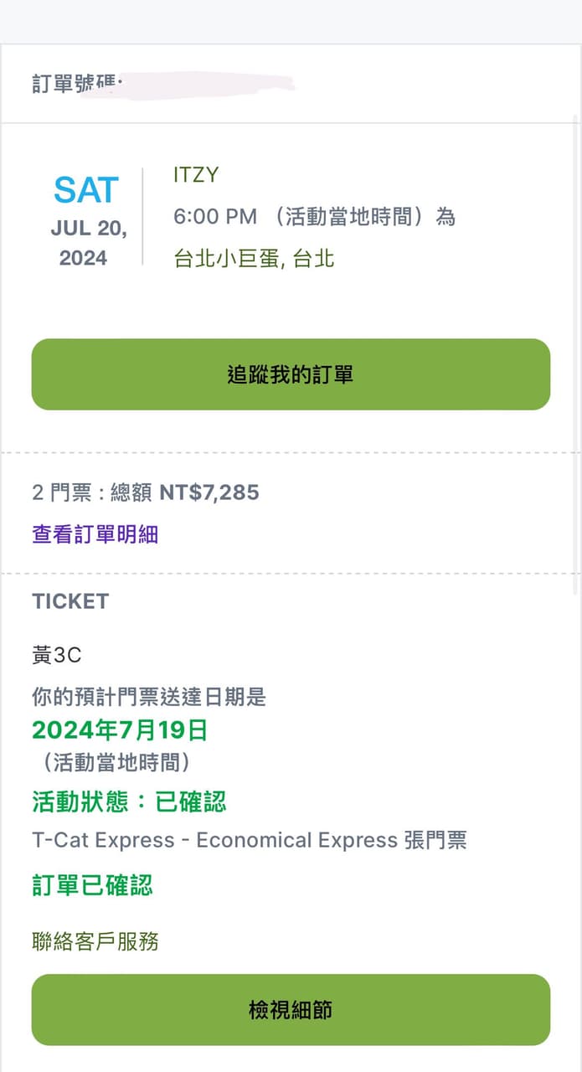Click the total price NT$7,285
The width and height of the screenshot is (582, 1072).
click(x=212, y=493)
